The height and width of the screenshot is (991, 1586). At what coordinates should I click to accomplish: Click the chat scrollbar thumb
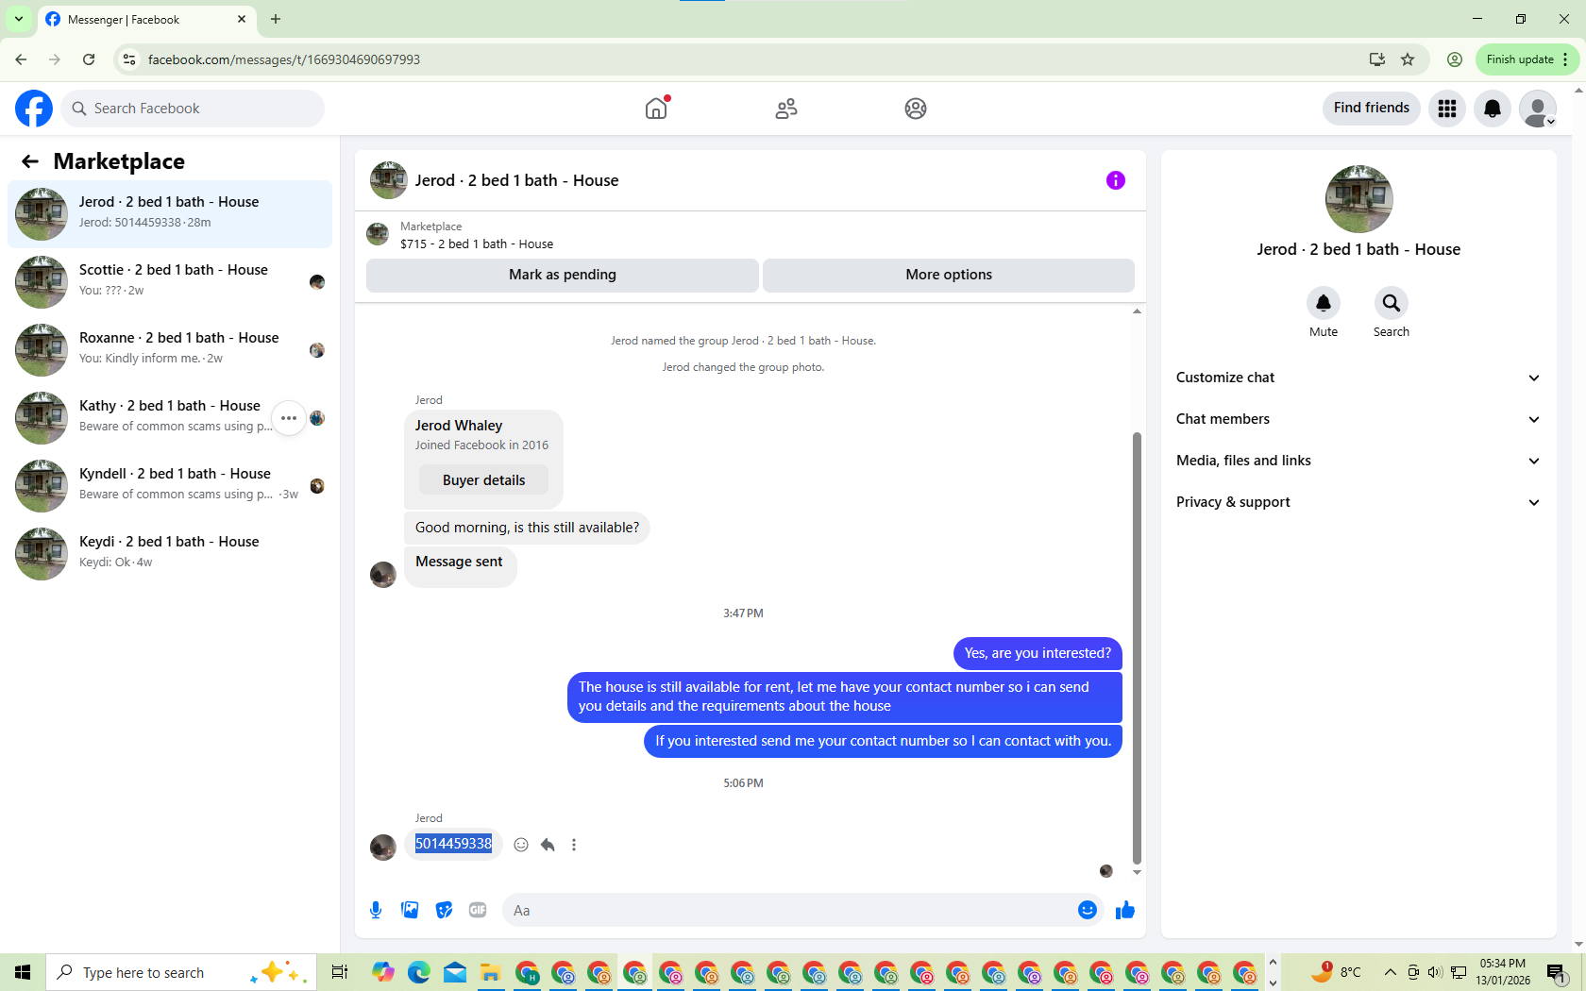coord(1137,647)
